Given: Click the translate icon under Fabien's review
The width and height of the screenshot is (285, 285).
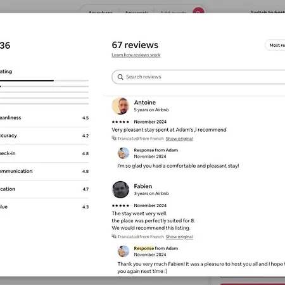Looking at the screenshot, I should (114, 236).
